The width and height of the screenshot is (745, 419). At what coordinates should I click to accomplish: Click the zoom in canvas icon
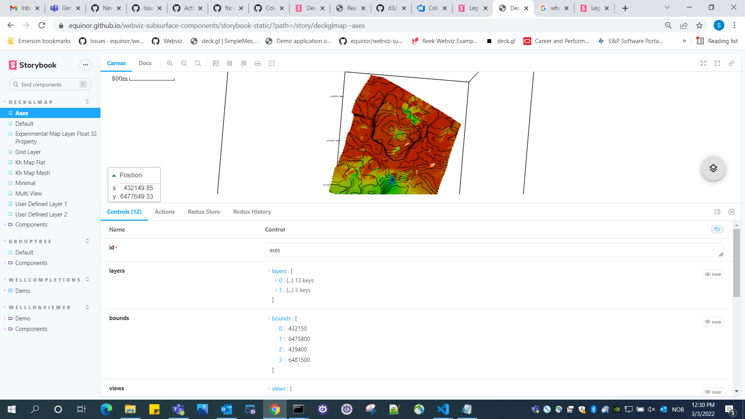(x=170, y=63)
